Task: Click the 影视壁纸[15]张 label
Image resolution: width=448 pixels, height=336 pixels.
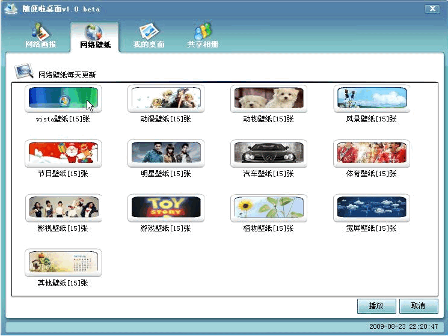Action: tap(63, 228)
